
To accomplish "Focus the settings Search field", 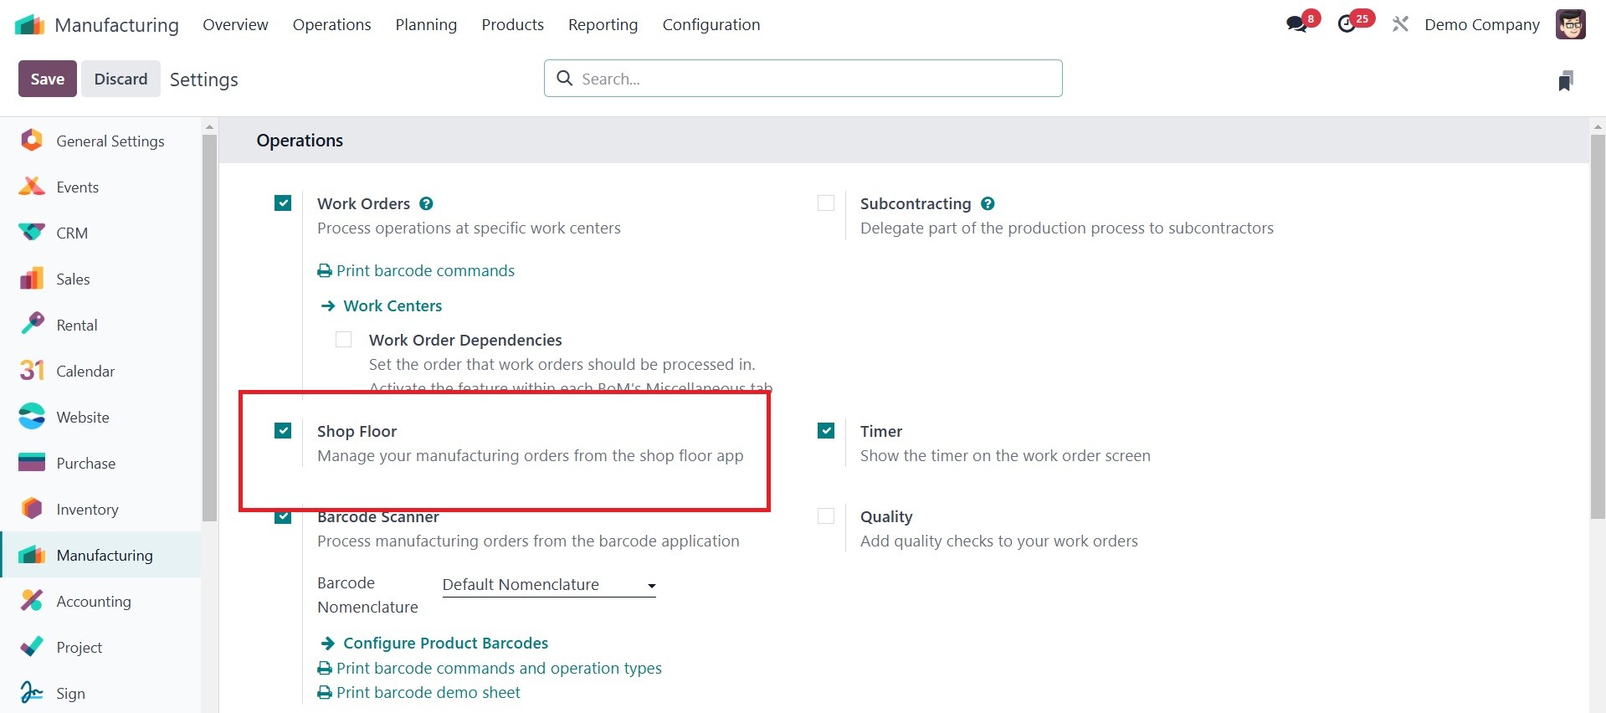I will tap(803, 79).
